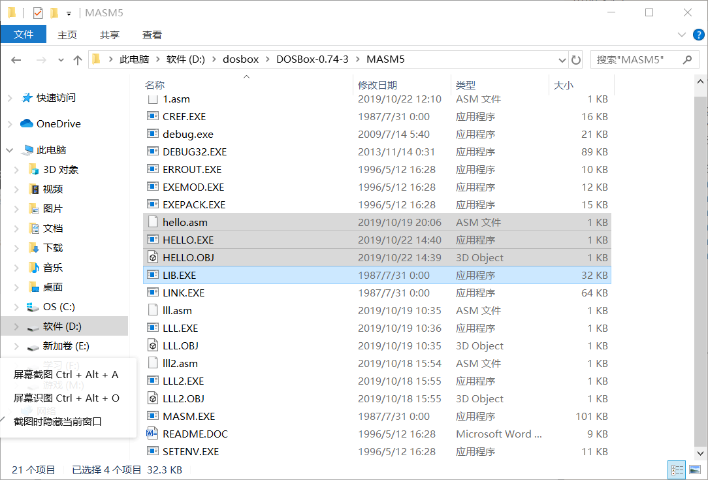Click the 搜索"MASM5" search box
Screen dimensions: 708x480
point(645,59)
